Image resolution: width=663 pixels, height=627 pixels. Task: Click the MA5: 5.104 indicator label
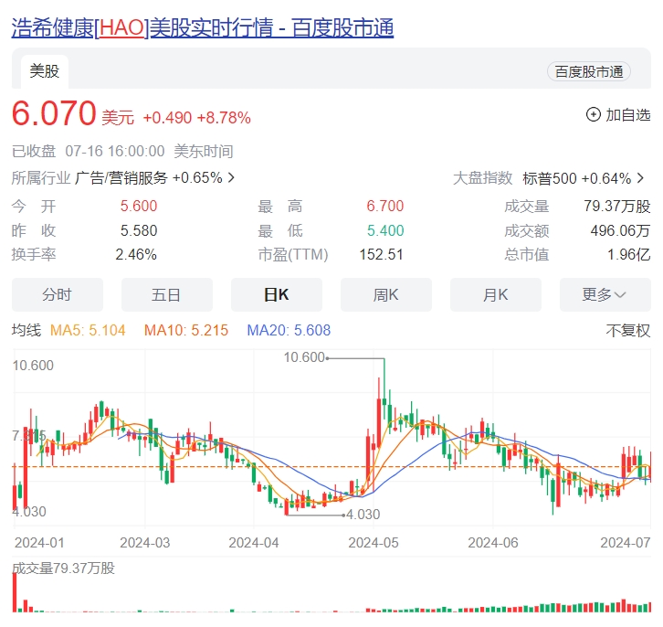coord(88,331)
